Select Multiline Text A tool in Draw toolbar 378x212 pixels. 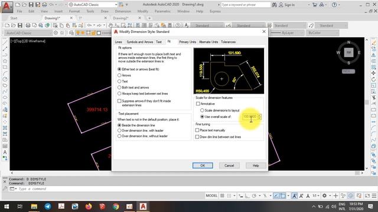point(5,152)
